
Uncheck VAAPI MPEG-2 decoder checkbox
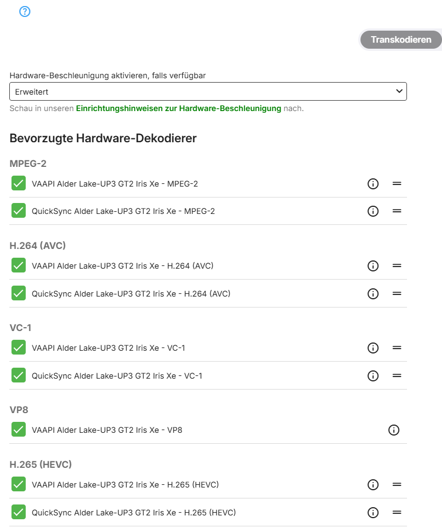point(19,183)
